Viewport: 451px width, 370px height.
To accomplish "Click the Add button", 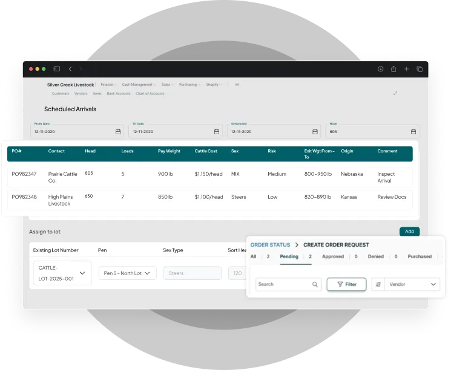I will [x=409, y=231].
